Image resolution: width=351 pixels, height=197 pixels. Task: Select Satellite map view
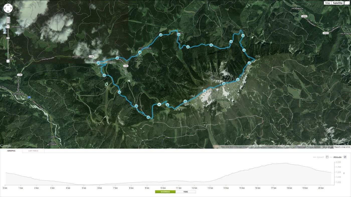(338, 3)
